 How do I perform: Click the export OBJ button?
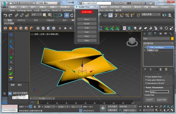tap(162, 99)
